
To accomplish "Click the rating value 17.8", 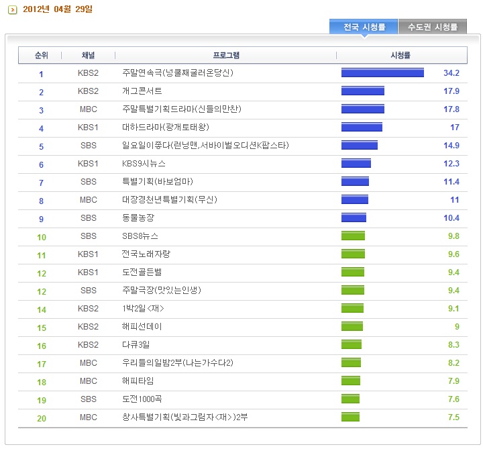I will 451,109.
